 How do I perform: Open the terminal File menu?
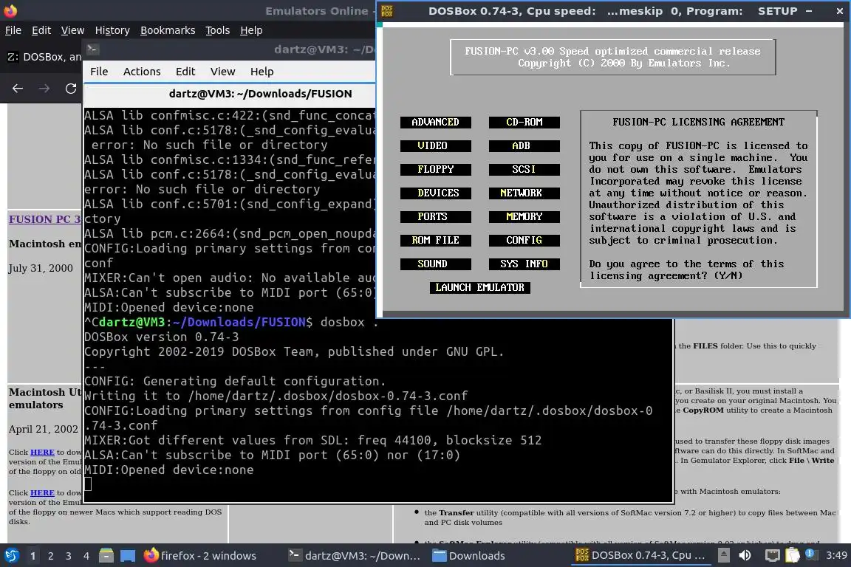pos(99,72)
